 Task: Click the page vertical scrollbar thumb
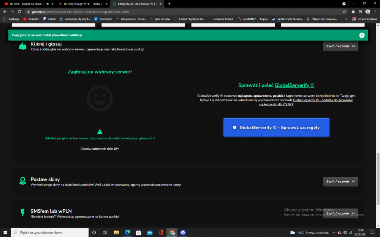click(x=378, y=179)
